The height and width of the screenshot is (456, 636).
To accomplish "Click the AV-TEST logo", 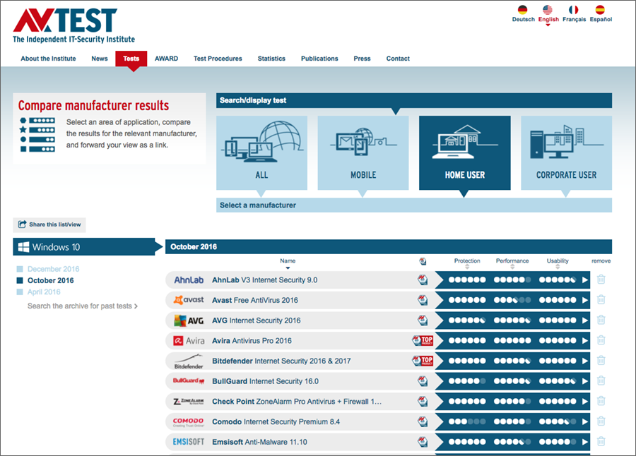I will [x=73, y=25].
